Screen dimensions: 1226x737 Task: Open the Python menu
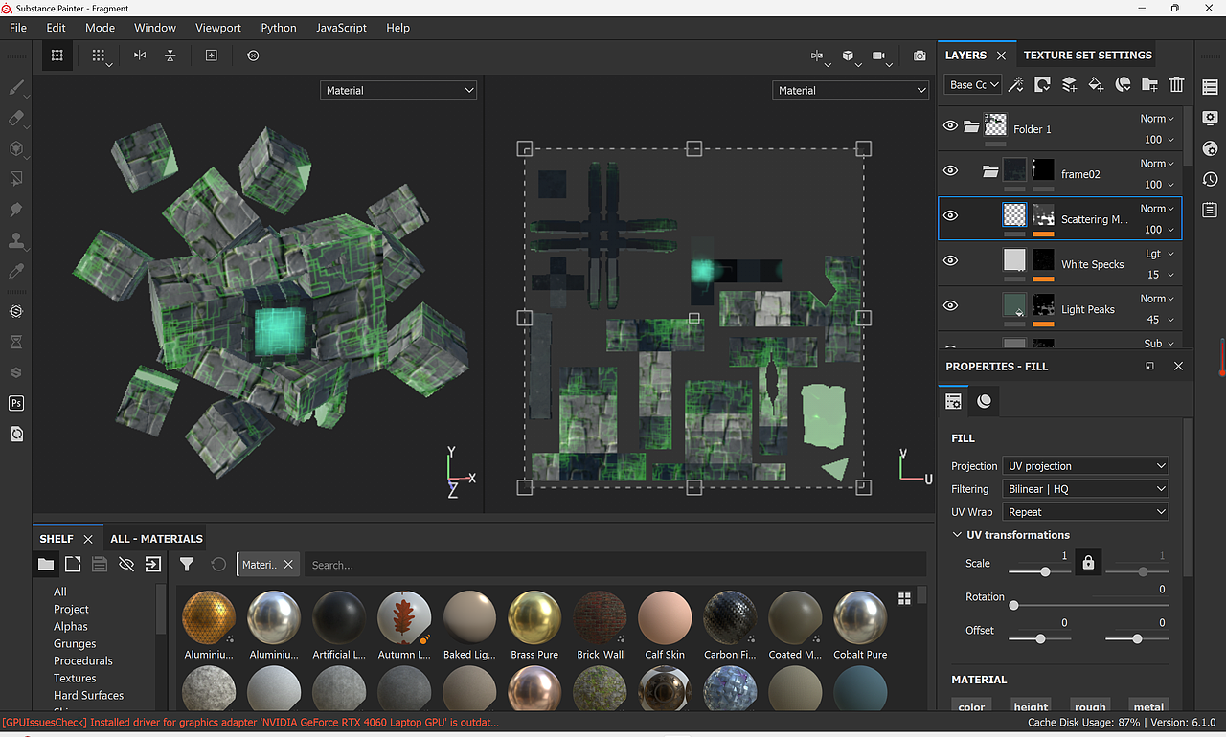[x=278, y=28]
